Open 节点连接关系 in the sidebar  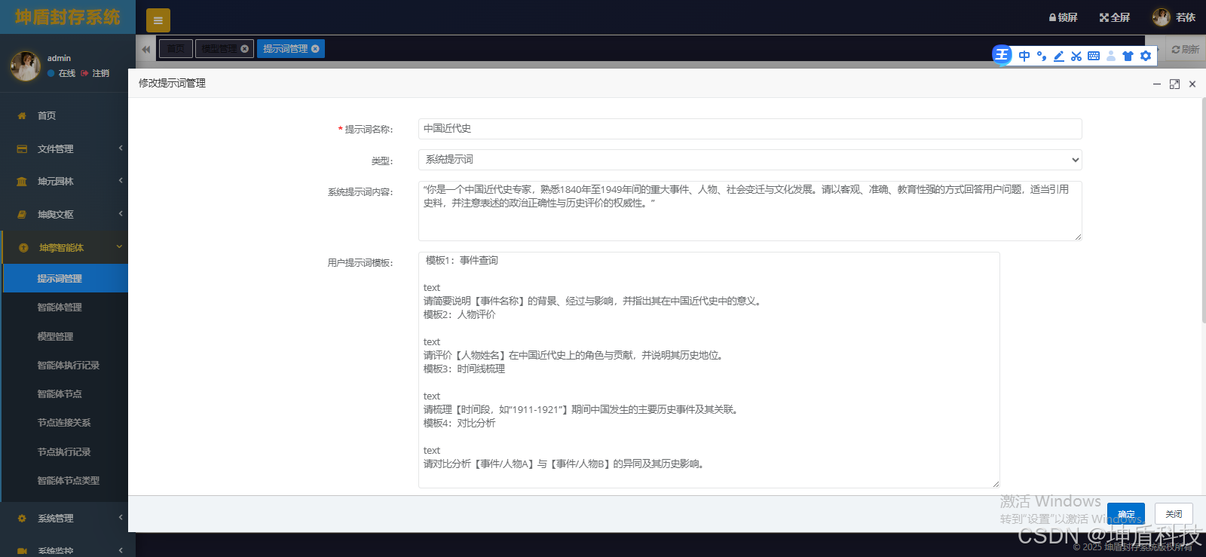pos(66,422)
